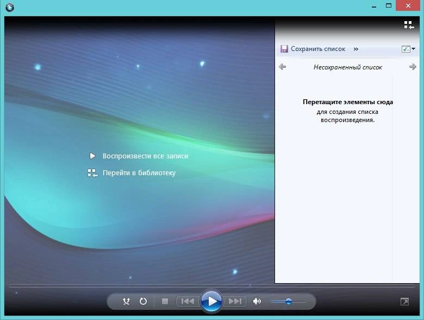
Task: Click the purple floppy disk save icon
Action: 284,49
